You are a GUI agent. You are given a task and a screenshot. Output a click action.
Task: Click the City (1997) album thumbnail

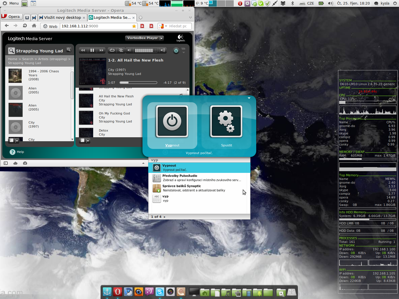(x=15, y=127)
